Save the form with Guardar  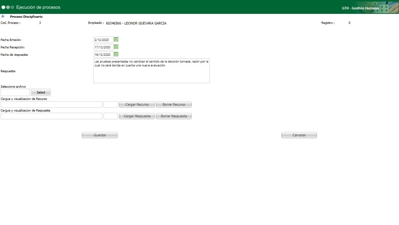(100, 135)
